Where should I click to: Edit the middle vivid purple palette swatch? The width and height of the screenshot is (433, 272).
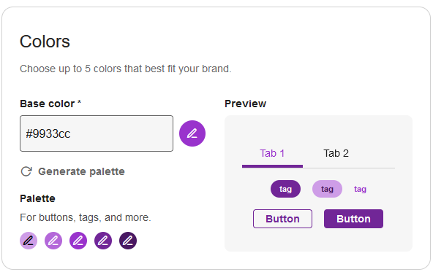click(78, 241)
